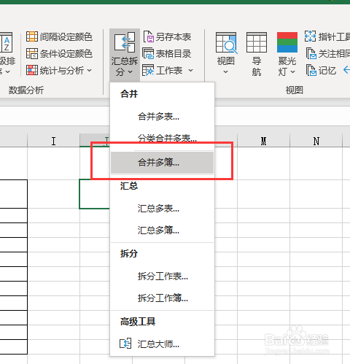Expand the 视图 button dropdown arrow
The image size is (350, 364).
[x=225, y=72]
